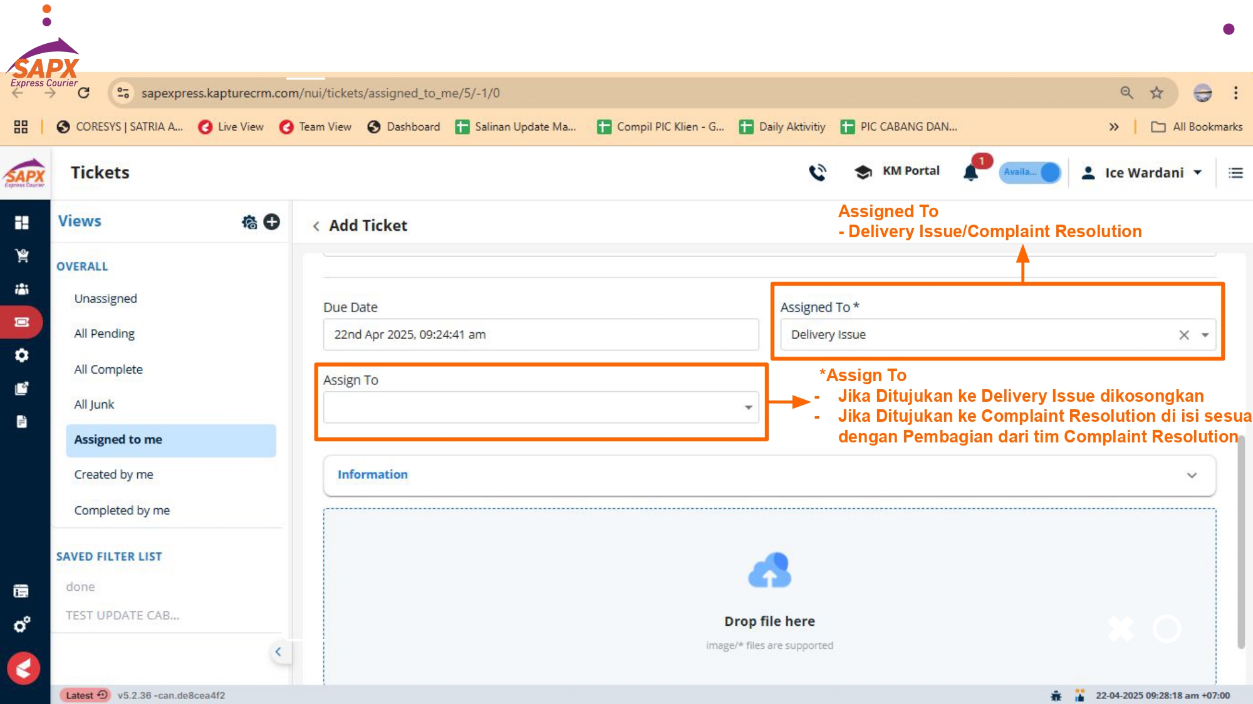Open Dashboard bookmark

click(x=403, y=127)
